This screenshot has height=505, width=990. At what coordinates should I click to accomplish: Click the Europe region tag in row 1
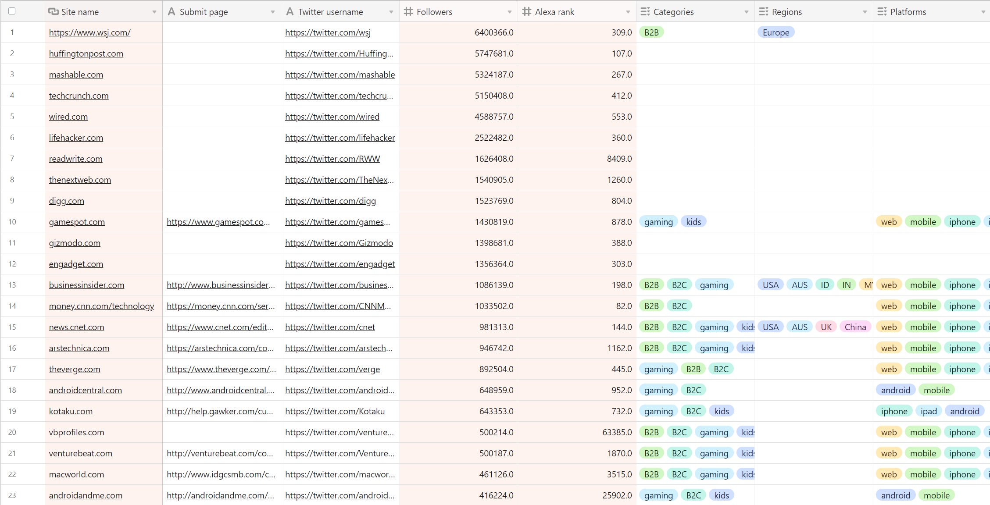776,32
